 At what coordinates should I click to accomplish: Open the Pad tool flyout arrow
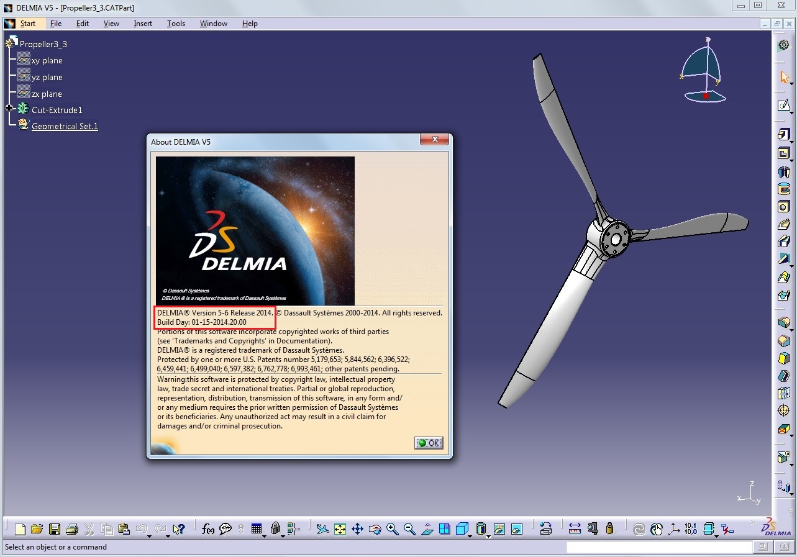point(792,141)
